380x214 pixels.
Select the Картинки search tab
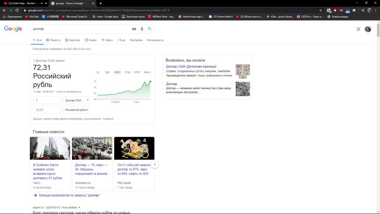pyautogui.click(x=73, y=40)
